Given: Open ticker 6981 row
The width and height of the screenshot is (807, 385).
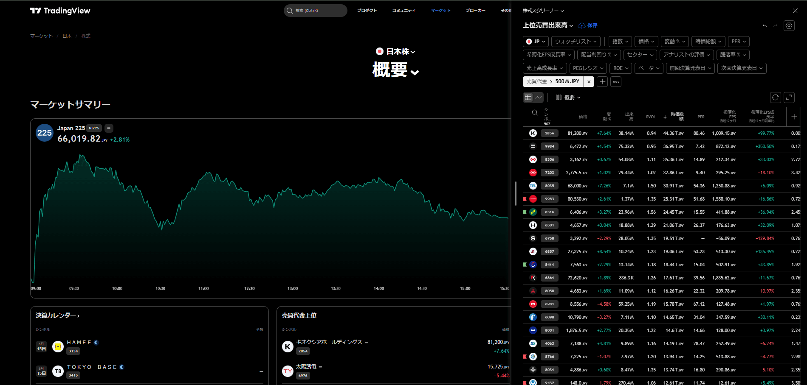Looking at the screenshot, I should (x=662, y=304).
